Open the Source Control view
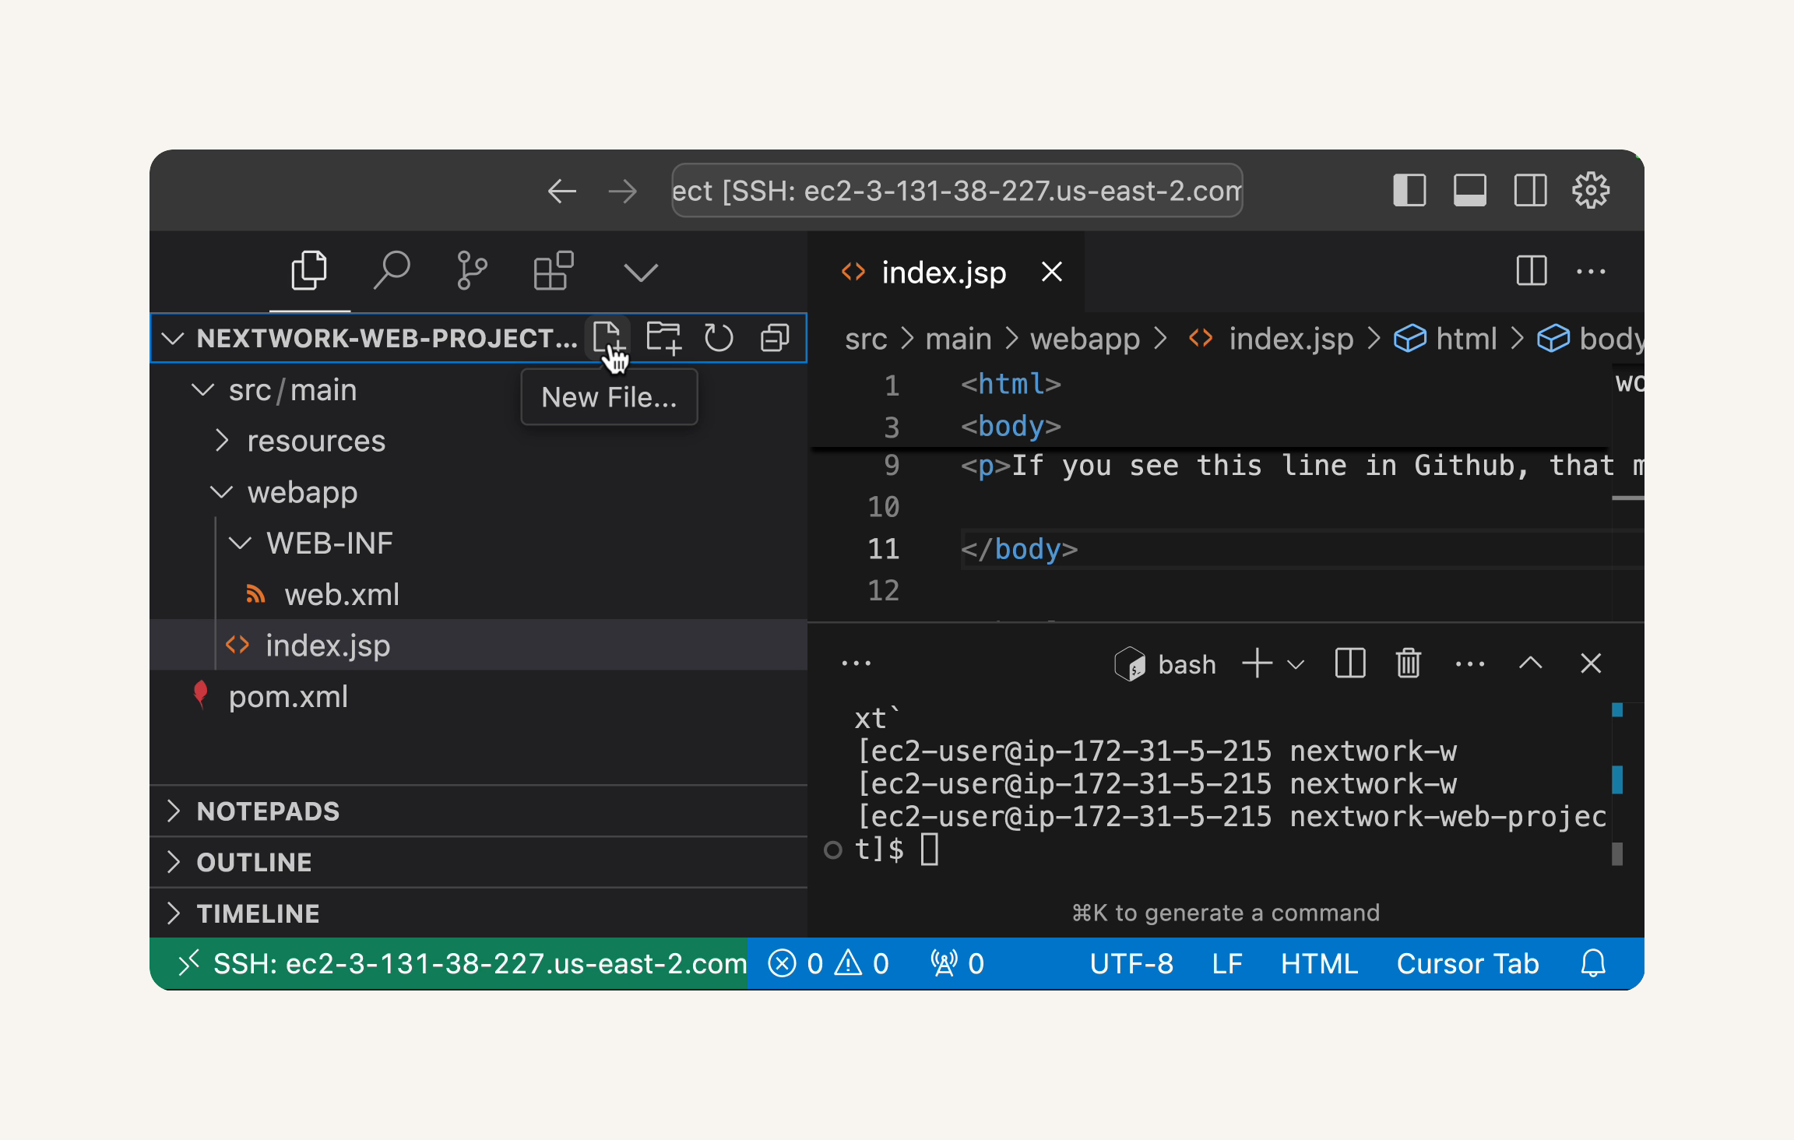The width and height of the screenshot is (1794, 1140). click(x=472, y=271)
